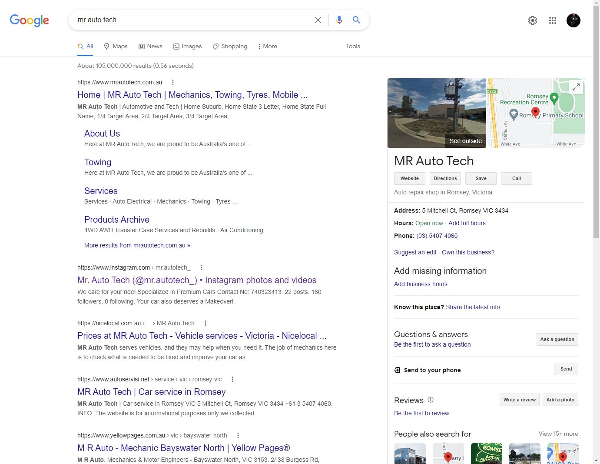Switch to the Shopping tab
The width and height of the screenshot is (600, 464).
point(230,46)
